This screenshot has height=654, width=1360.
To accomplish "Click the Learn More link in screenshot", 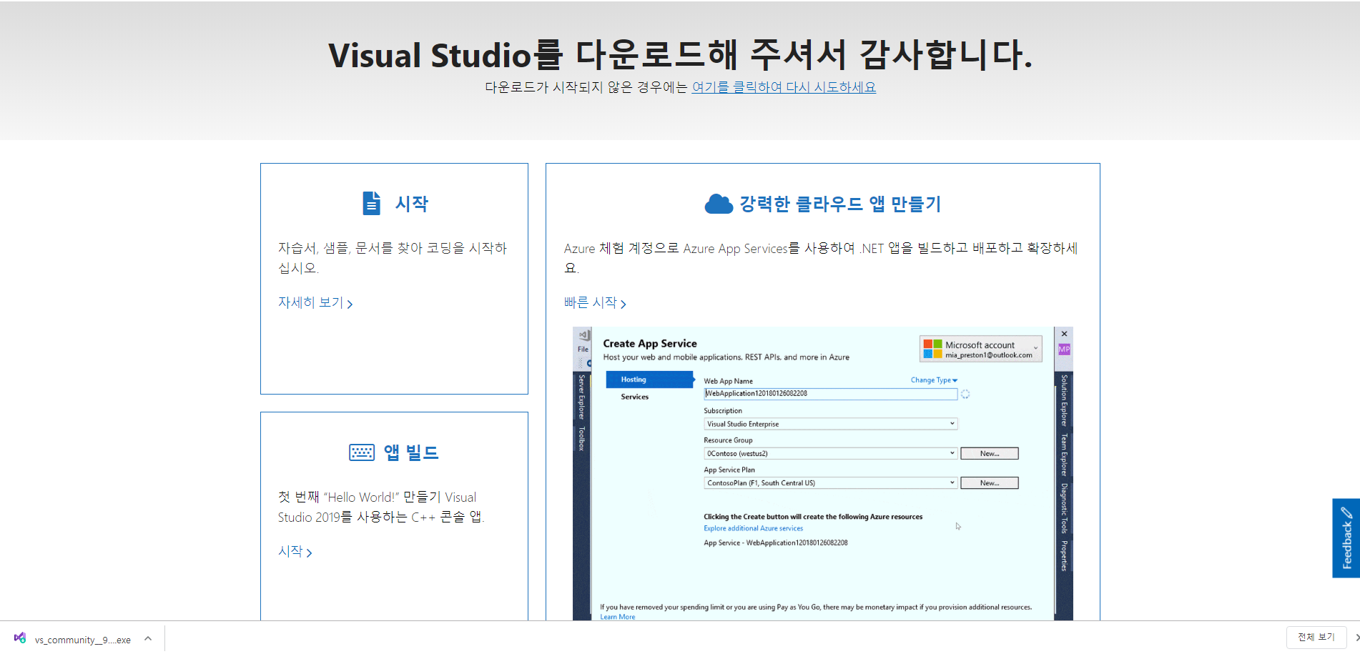I will tap(617, 617).
